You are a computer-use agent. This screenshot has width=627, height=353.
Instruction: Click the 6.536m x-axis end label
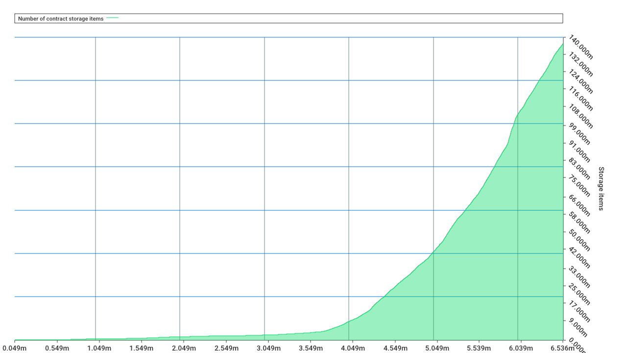(562, 348)
